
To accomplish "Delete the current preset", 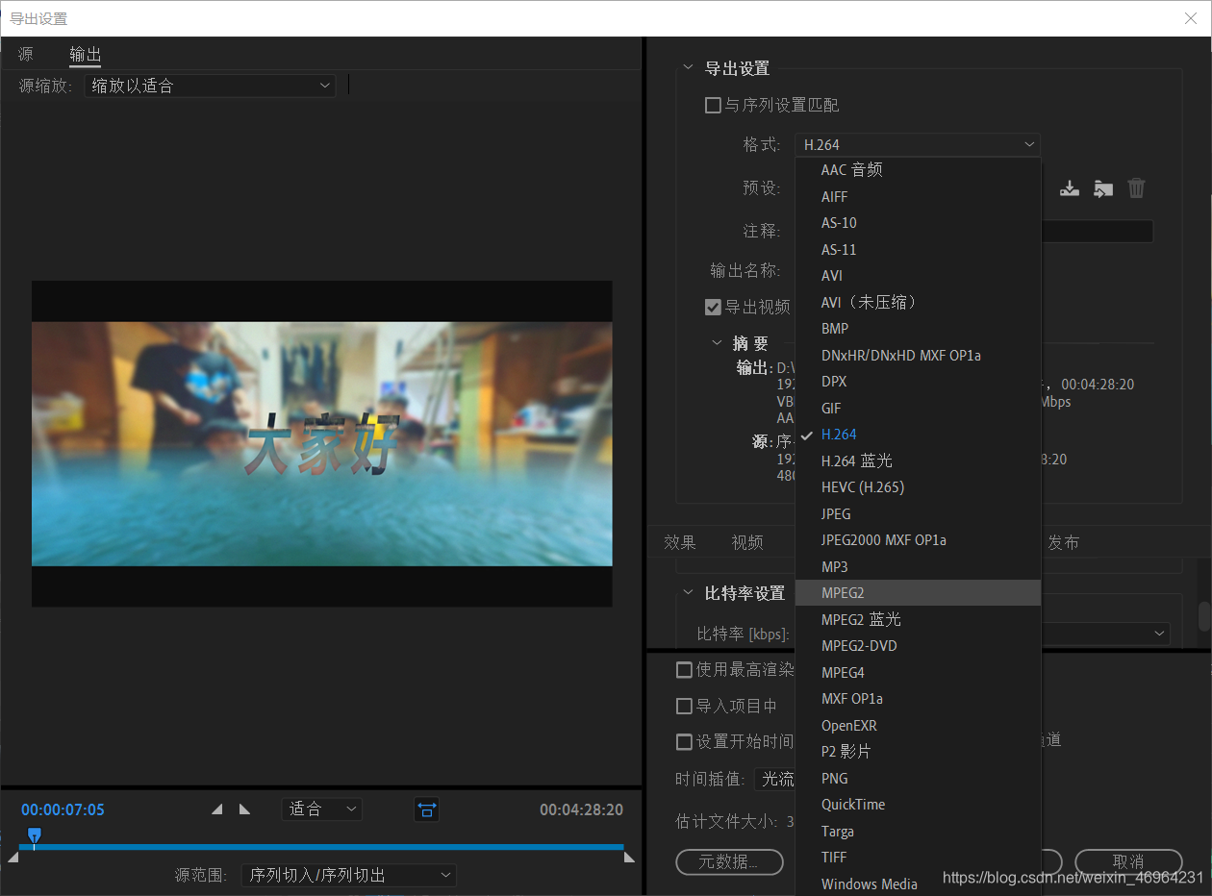I will pos(1136,188).
